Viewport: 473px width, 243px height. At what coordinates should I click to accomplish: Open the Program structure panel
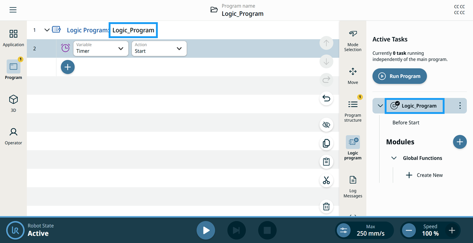pyautogui.click(x=353, y=109)
